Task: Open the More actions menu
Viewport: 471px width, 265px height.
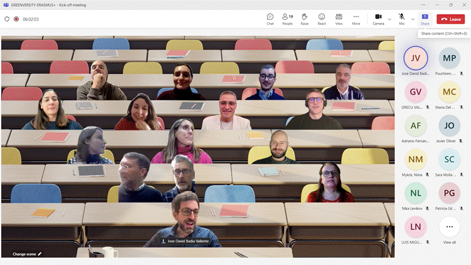Action: point(356,19)
